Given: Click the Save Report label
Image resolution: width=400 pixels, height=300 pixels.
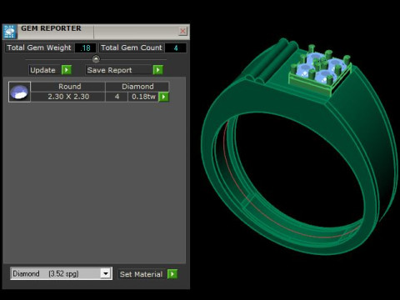Looking at the screenshot, I should [x=110, y=70].
